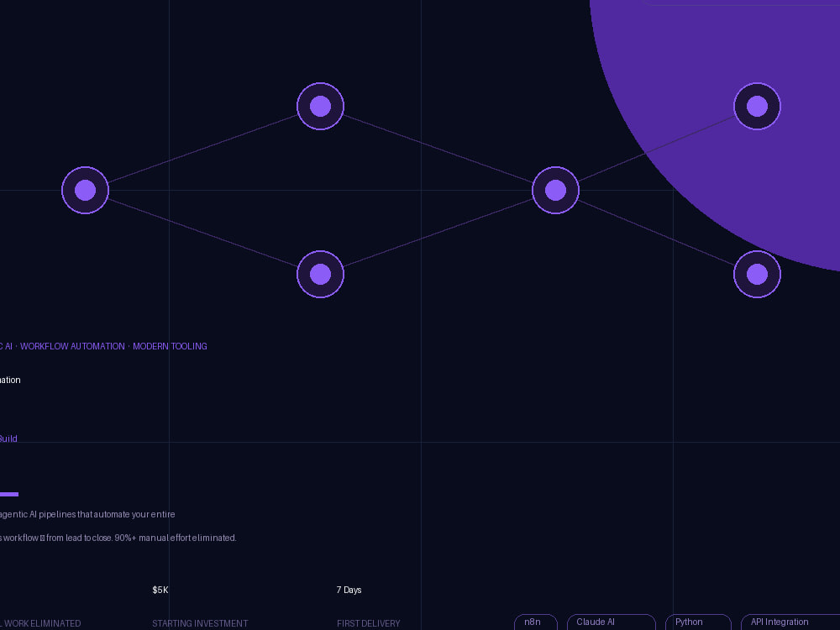Click the FIRST DELIVERY label
840x630 pixels.
click(x=369, y=623)
